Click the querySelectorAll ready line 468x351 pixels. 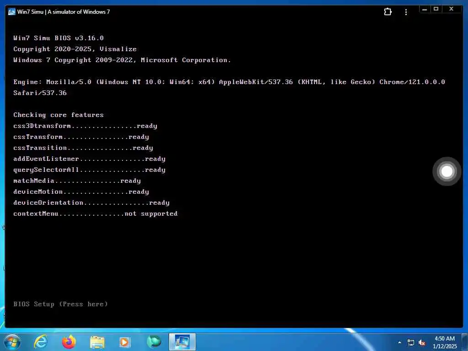pyautogui.click(x=89, y=170)
